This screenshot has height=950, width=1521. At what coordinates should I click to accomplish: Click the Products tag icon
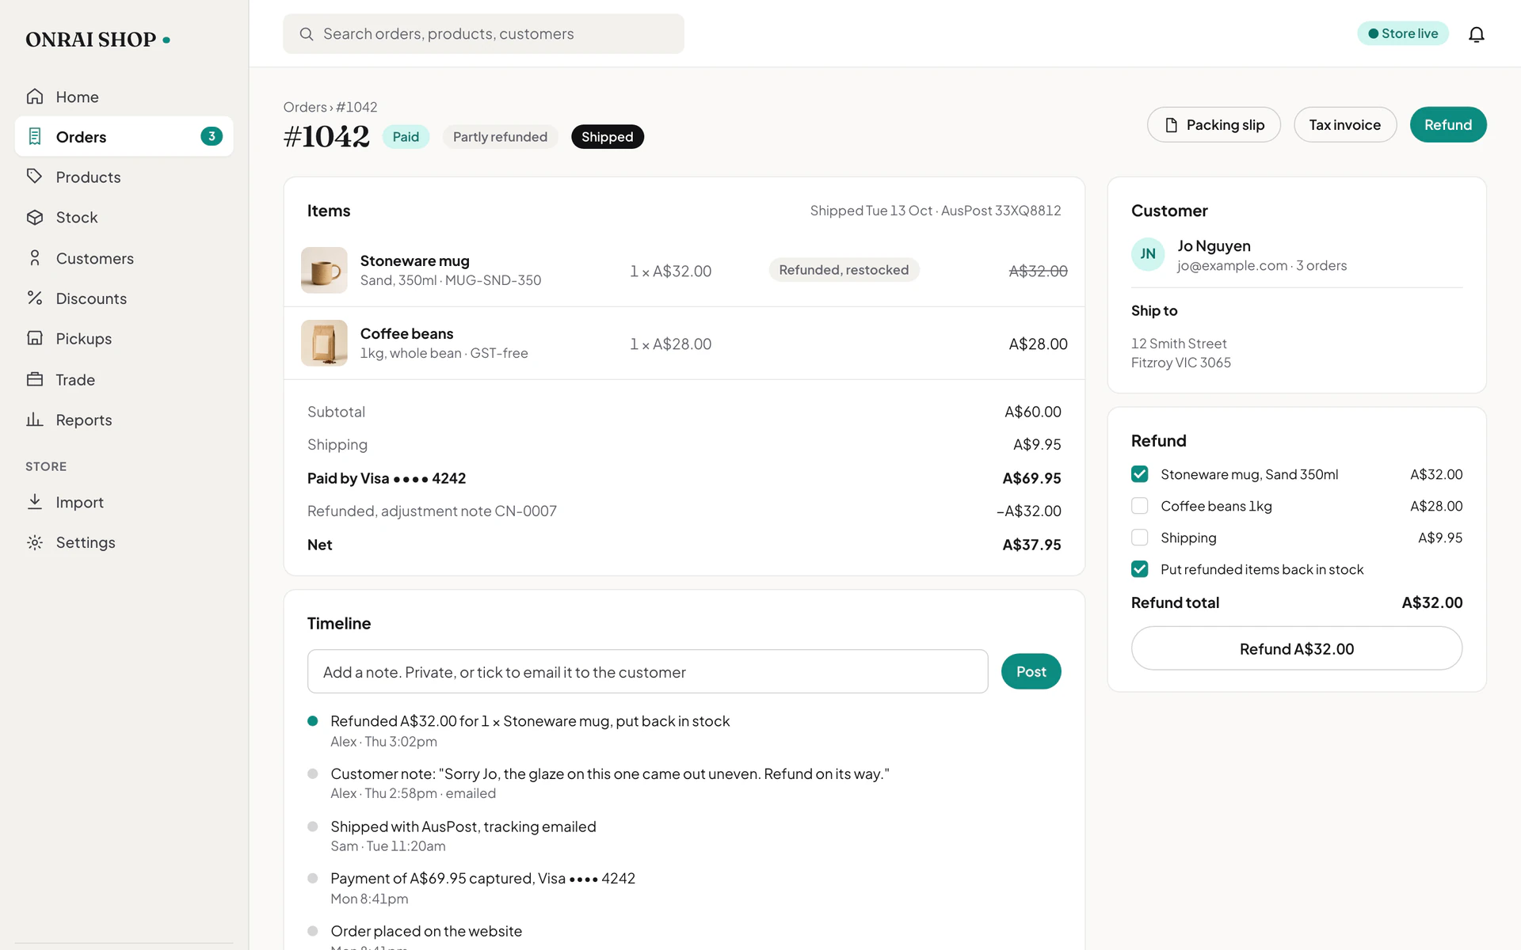click(35, 177)
